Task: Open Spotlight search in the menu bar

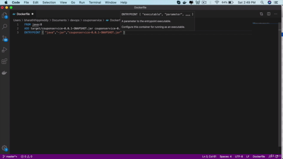Action: tap(262, 3)
